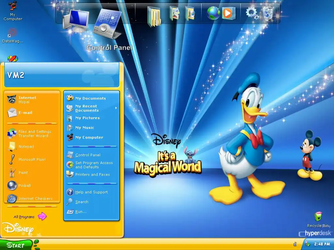Click the VM2 user name header
The image size is (334, 250).
16,75
